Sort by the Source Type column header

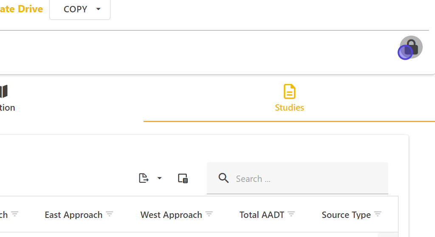tap(346, 215)
